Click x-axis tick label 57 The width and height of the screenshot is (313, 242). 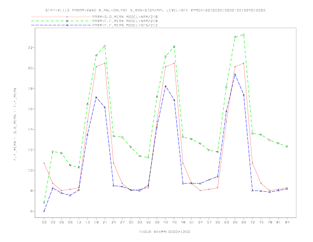pyautogui.click(x=209, y=222)
